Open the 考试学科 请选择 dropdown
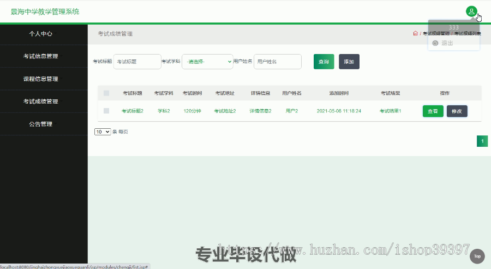The height and width of the screenshot is (269, 491). 207,62
